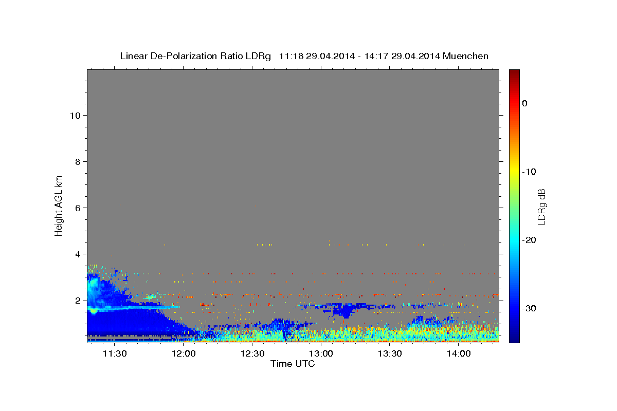Click the Time UTC axis title
The image size is (617, 411).
[x=293, y=364]
